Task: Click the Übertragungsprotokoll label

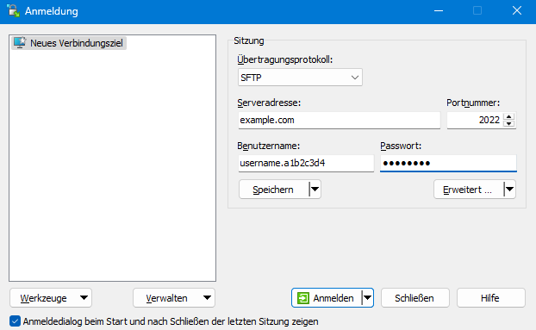Action: tap(284, 59)
